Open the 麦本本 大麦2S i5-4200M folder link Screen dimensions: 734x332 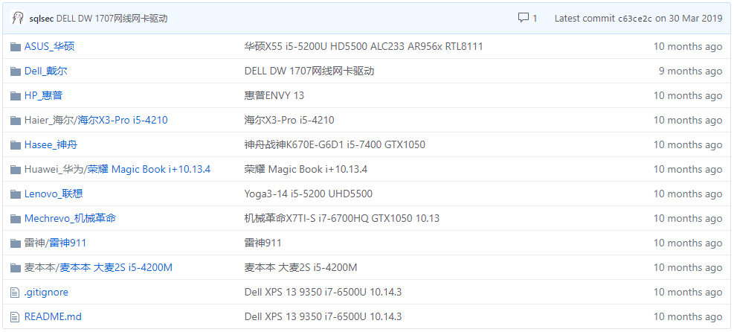pyautogui.click(x=115, y=268)
